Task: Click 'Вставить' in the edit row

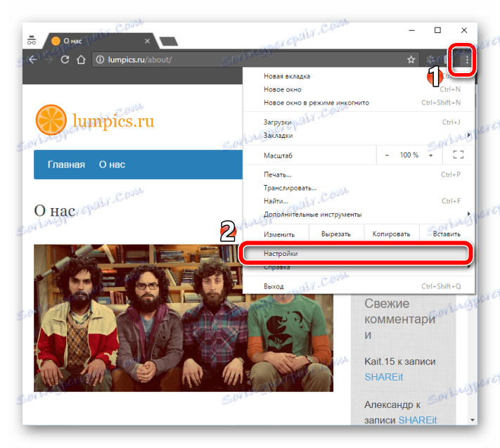Action: pos(447,234)
